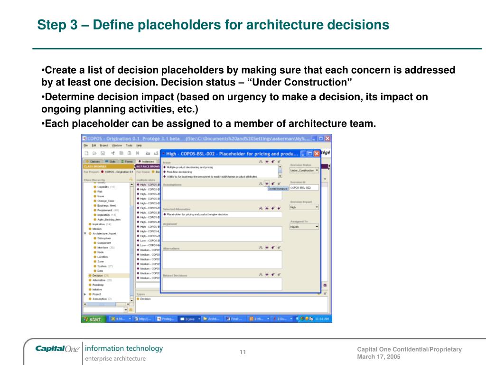486x365 pixels.
Task: Click the Revert to archived toolbar icon
Action: tap(156, 153)
